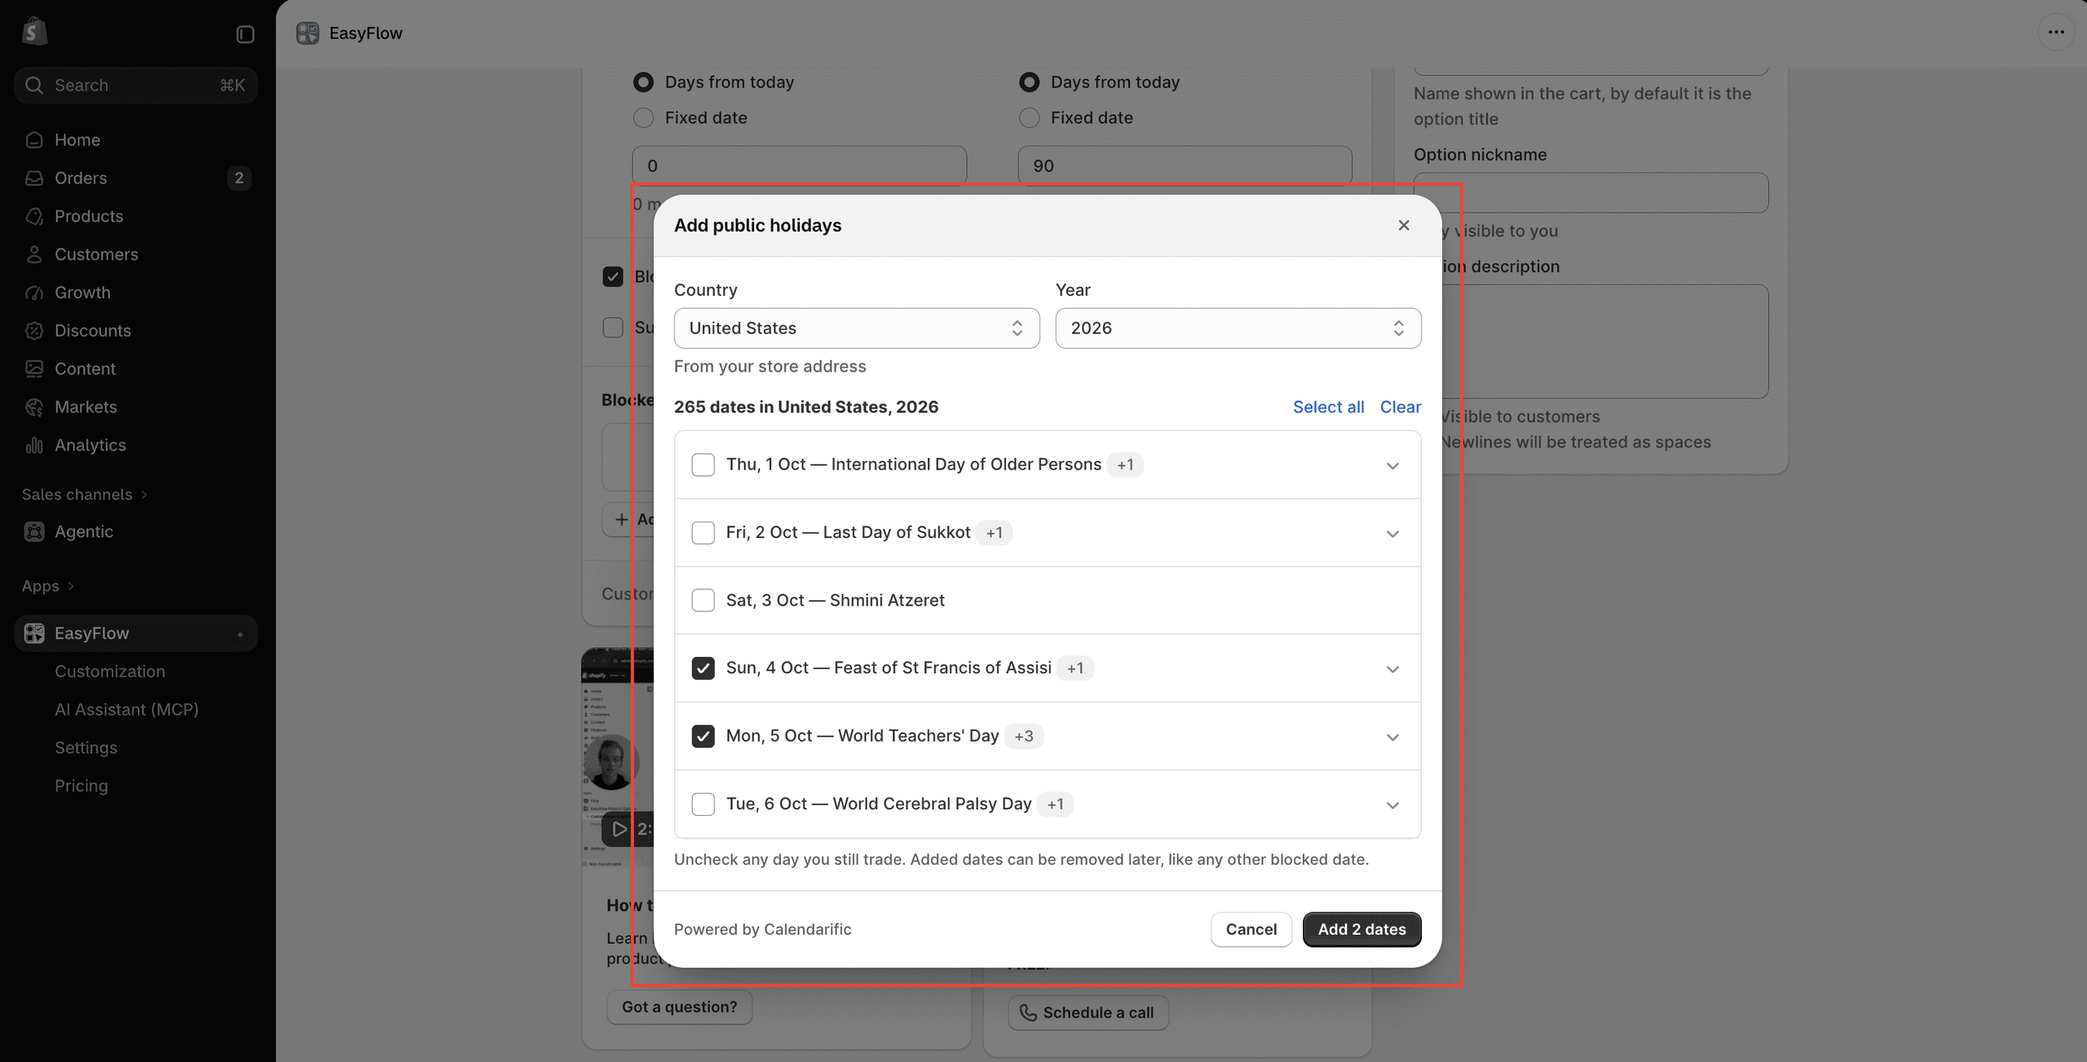Screen dimensions: 2087x1062
Task: Check the Tue, 6 Oct holiday checkbox
Action: pos(703,804)
